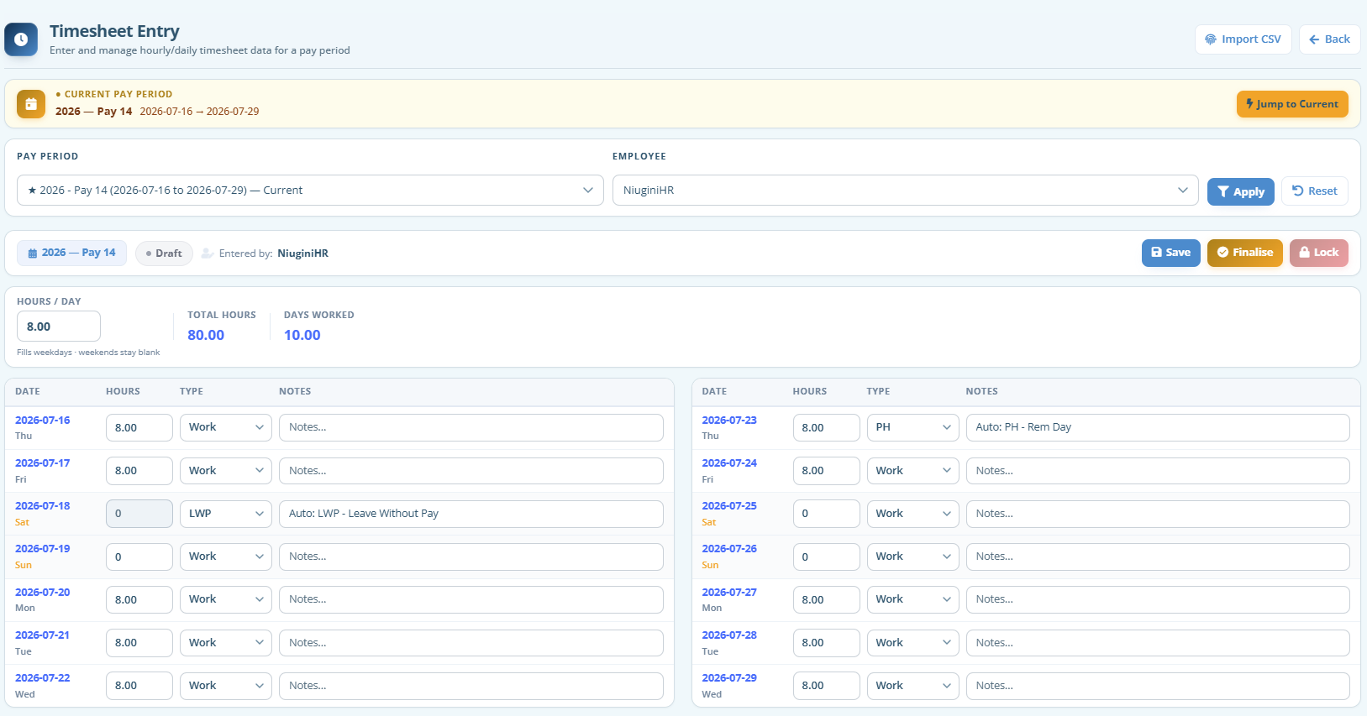Open Type dropdown for 2026-07-27
The width and height of the screenshot is (1367, 716).
click(x=913, y=599)
